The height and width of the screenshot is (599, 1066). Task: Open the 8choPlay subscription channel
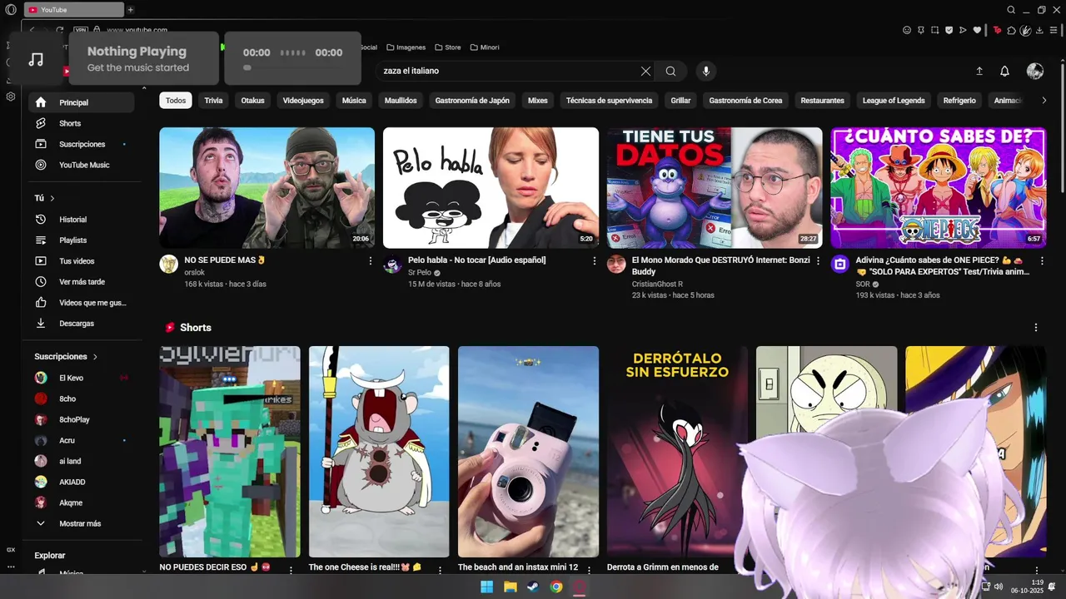click(x=82, y=419)
